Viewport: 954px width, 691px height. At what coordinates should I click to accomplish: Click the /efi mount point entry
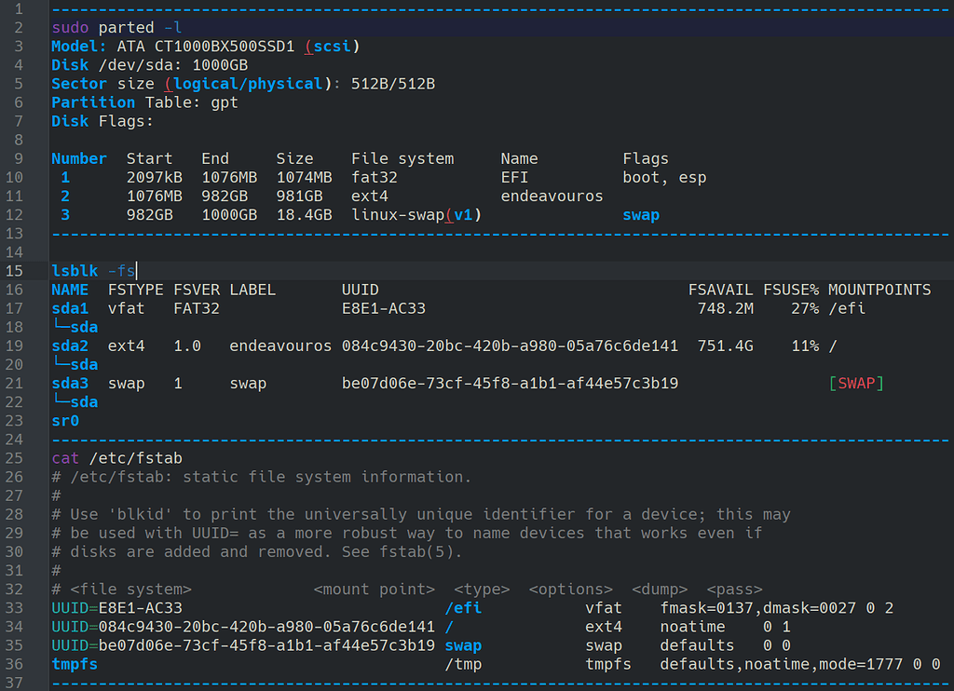coord(465,607)
